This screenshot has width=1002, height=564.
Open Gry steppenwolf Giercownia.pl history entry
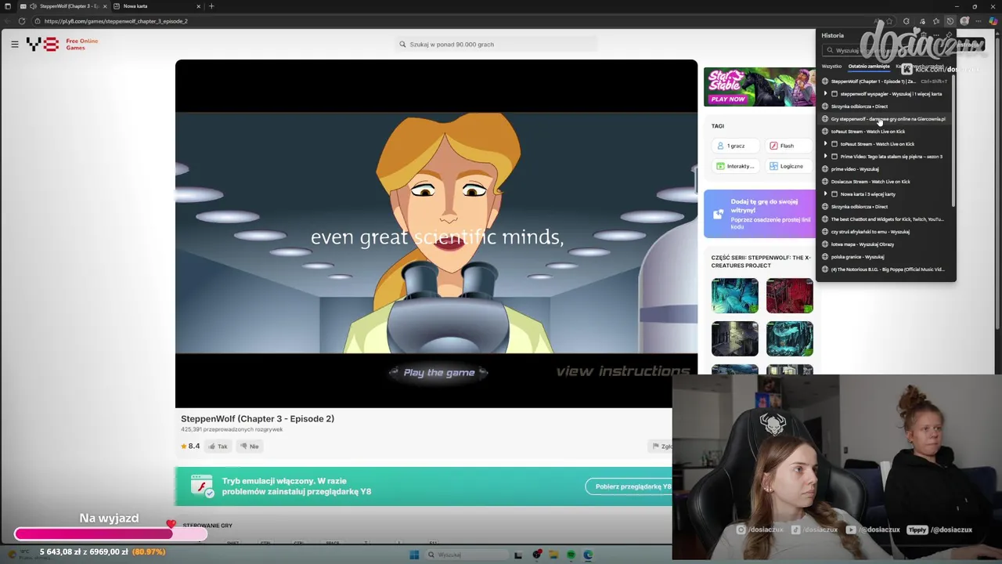point(885,119)
